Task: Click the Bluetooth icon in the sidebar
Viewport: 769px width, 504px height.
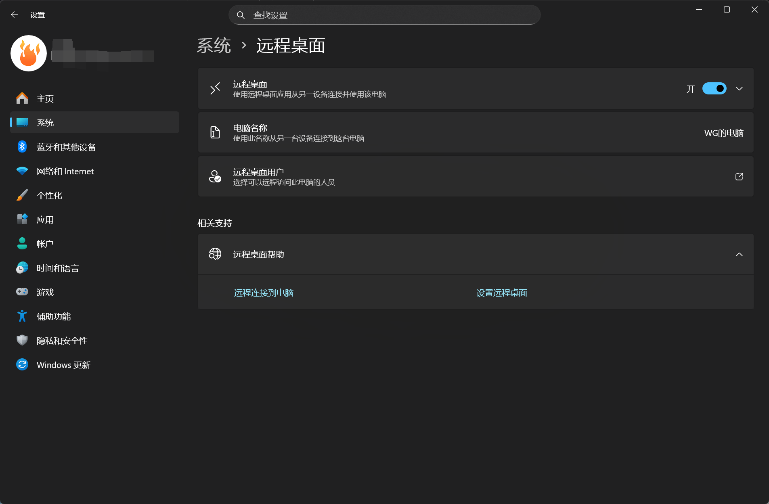Action: coord(22,147)
